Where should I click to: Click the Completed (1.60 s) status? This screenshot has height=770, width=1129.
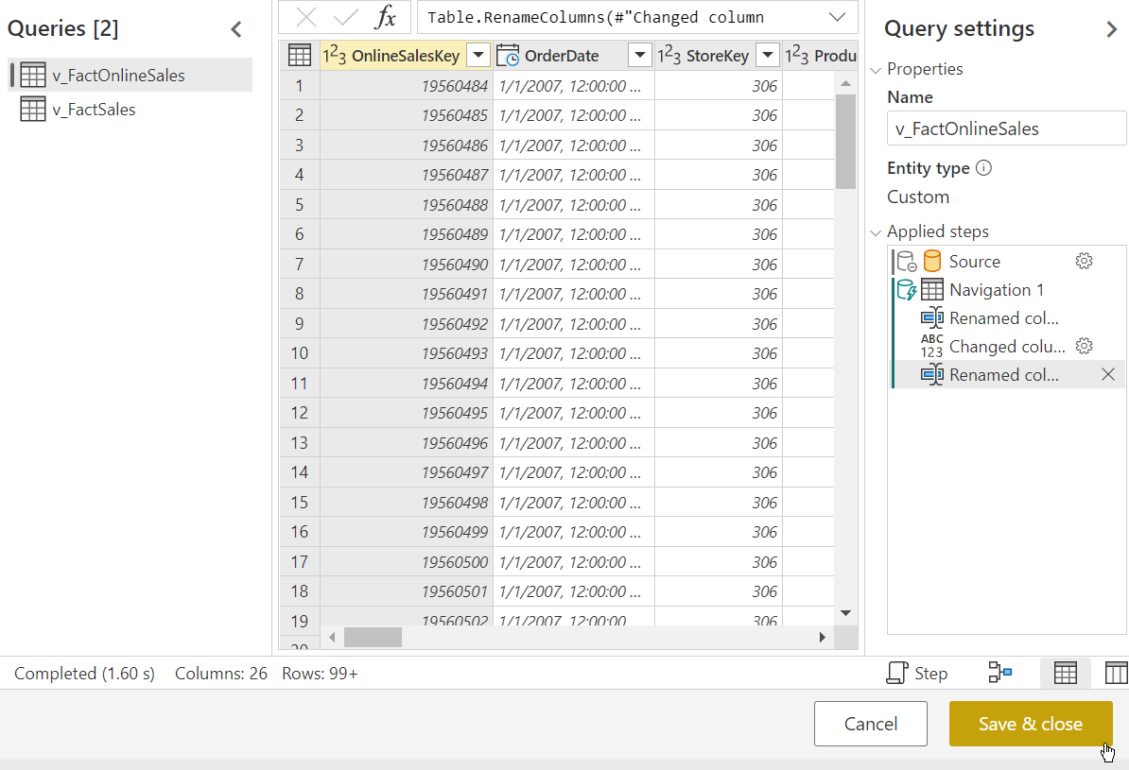pyautogui.click(x=84, y=674)
